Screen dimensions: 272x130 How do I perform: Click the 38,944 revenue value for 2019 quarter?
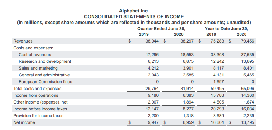click(x=152, y=41)
